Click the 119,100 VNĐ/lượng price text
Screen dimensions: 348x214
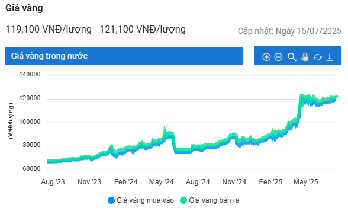point(49,29)
